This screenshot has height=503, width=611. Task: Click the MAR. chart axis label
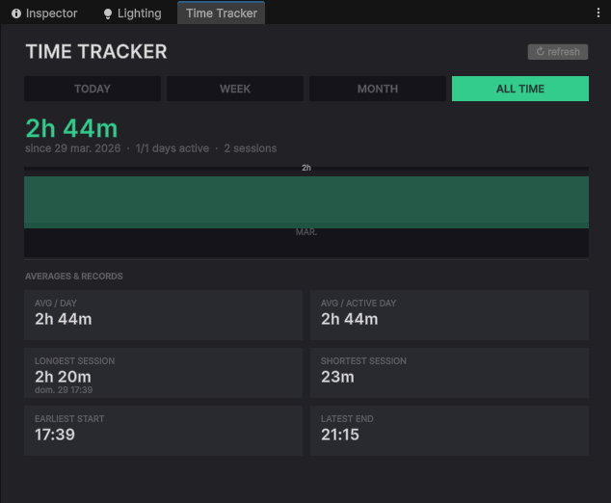306,232
